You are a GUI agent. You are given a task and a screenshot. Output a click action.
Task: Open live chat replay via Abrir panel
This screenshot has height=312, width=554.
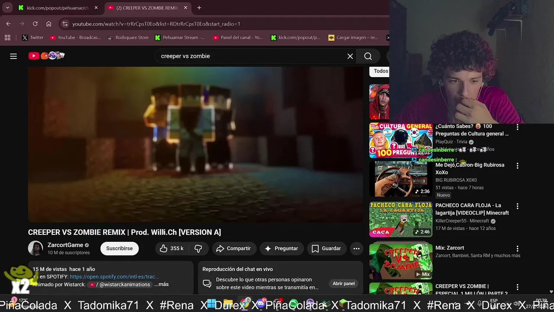[344, 283]
